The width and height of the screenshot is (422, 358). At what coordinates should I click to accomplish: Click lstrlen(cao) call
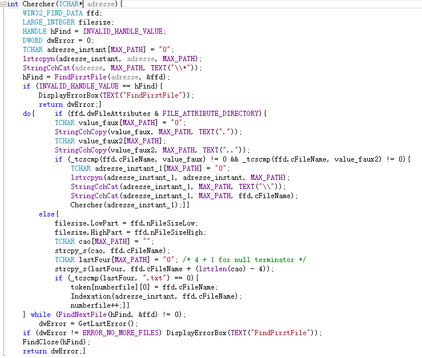click(x=222, y=269)
